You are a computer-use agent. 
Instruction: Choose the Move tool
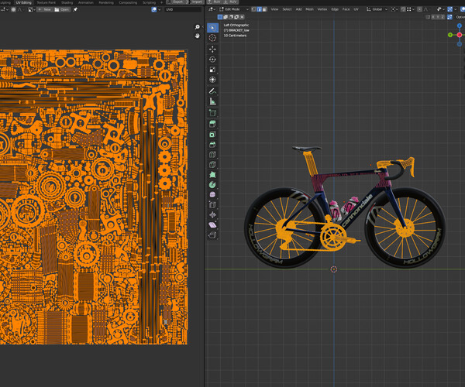212,50
